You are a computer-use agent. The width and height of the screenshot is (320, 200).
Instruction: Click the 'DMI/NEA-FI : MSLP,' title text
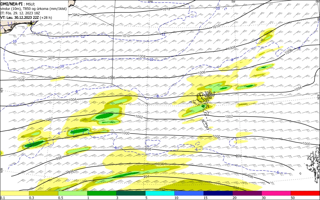point(18,4)
